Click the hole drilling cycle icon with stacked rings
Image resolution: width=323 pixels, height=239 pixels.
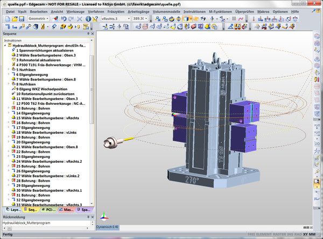(x=145, y=26)
